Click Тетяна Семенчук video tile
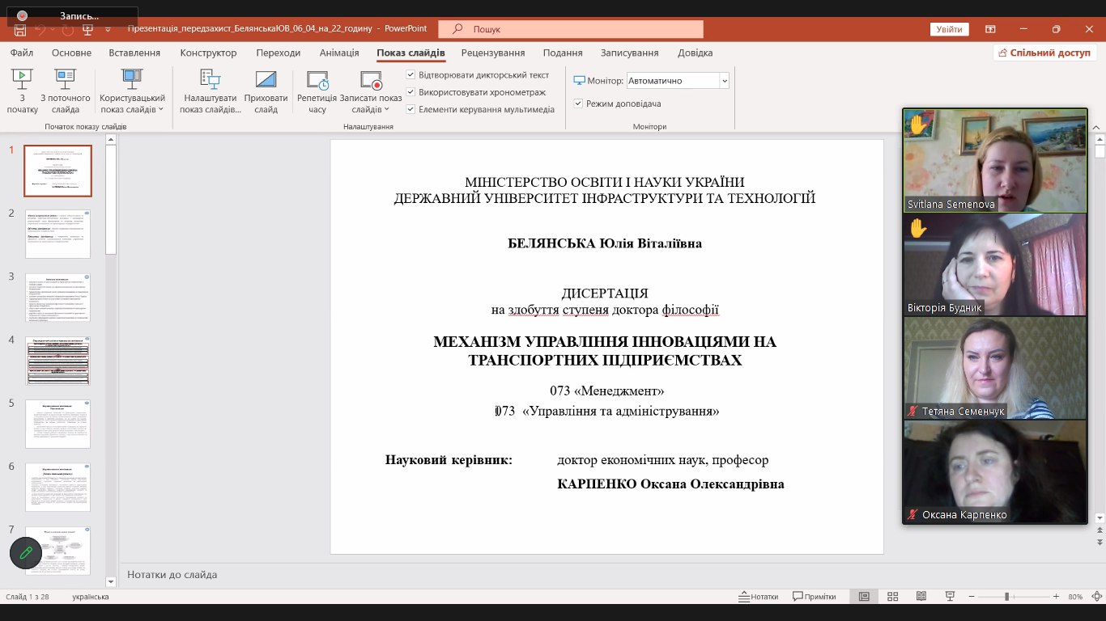1106x621 pixels. pyautogui.click(x=995, y=368)
